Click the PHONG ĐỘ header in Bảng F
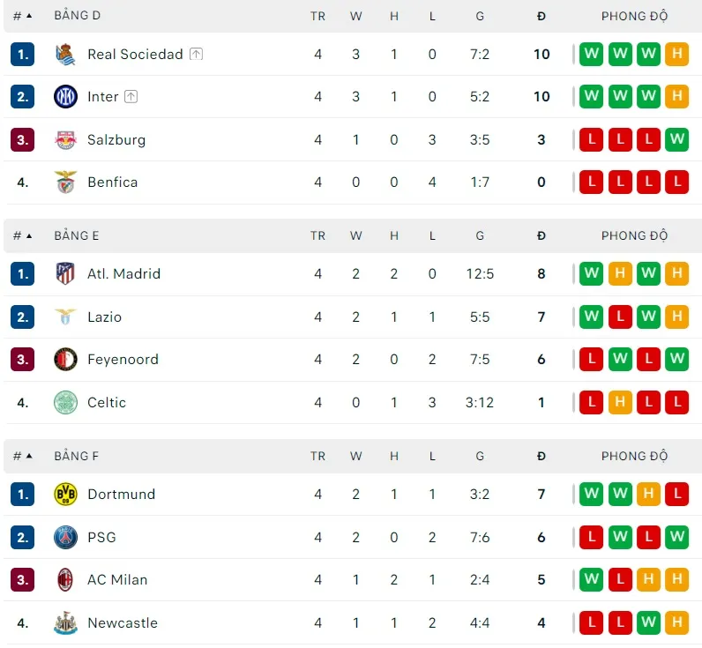This screenshot has width=702, height=648. pos(634,457)
